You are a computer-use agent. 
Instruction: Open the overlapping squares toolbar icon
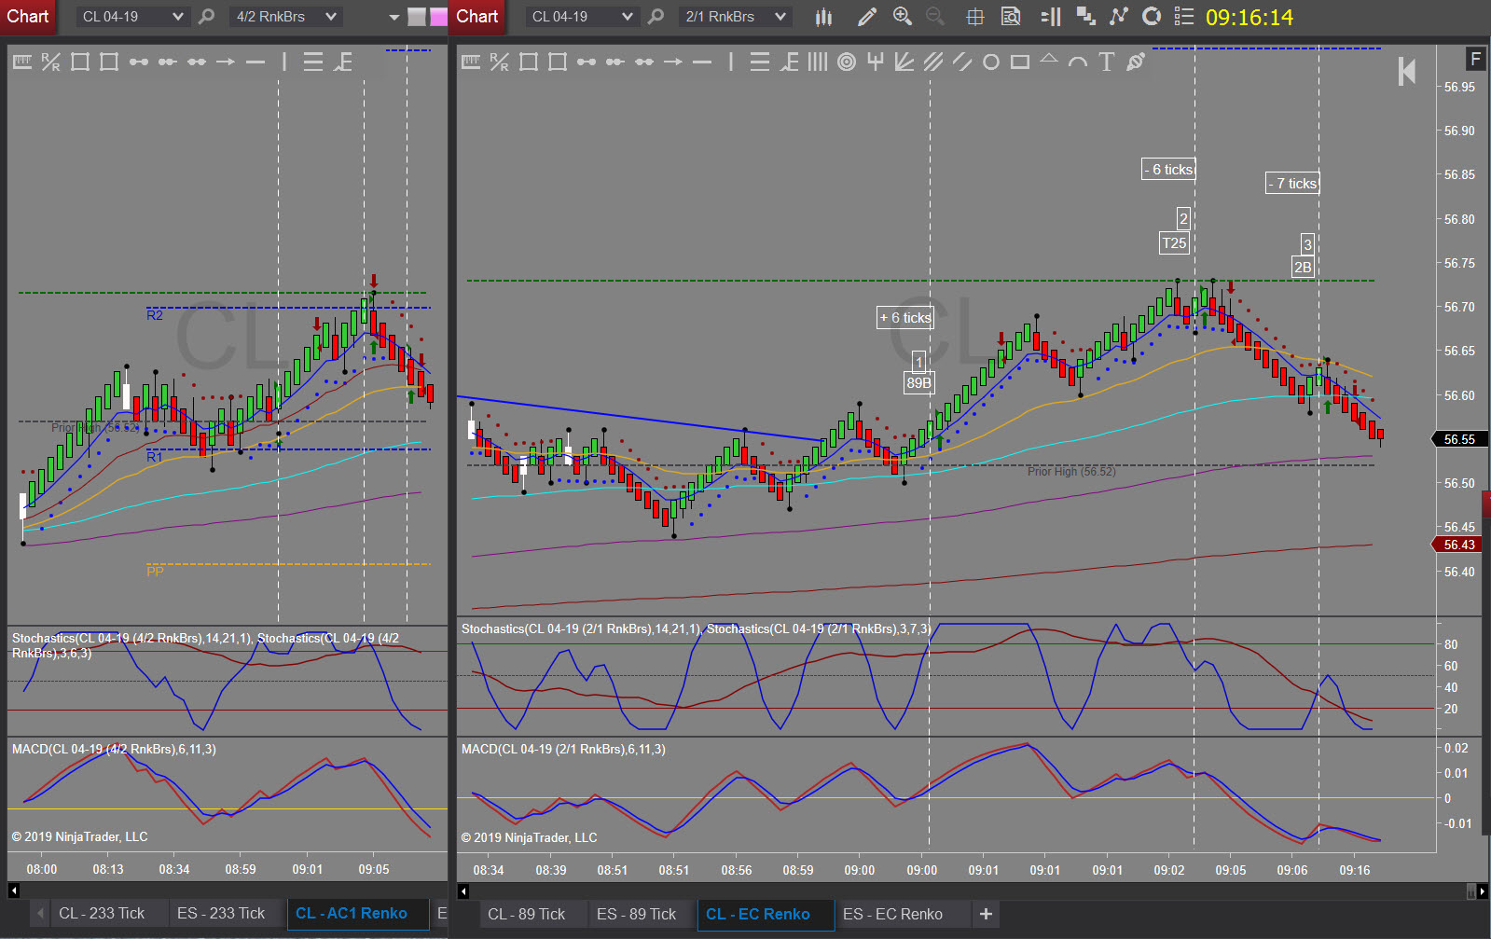tap(1085, 17)
